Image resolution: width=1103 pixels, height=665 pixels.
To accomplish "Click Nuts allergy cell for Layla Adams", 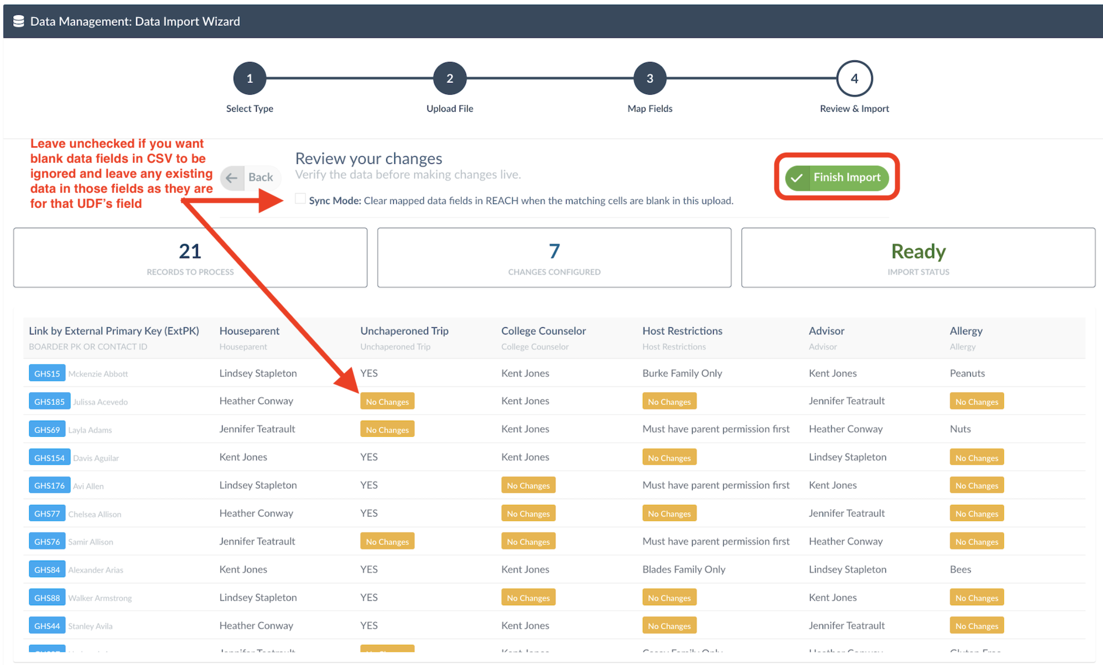I will (x=960, y=429).
